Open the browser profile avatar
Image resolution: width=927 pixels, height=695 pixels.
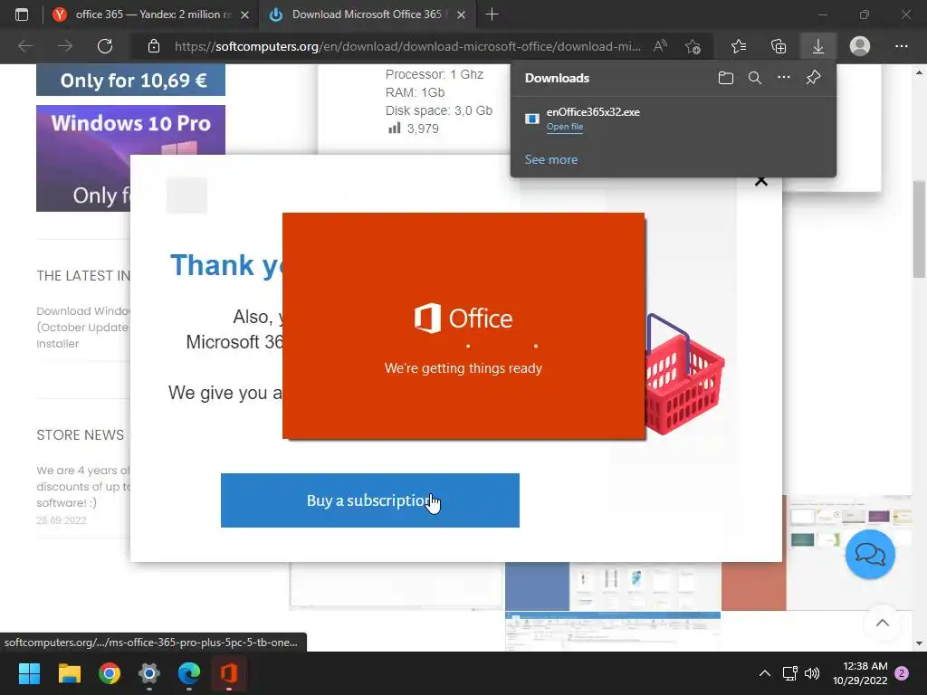click(x=860, y=46)
